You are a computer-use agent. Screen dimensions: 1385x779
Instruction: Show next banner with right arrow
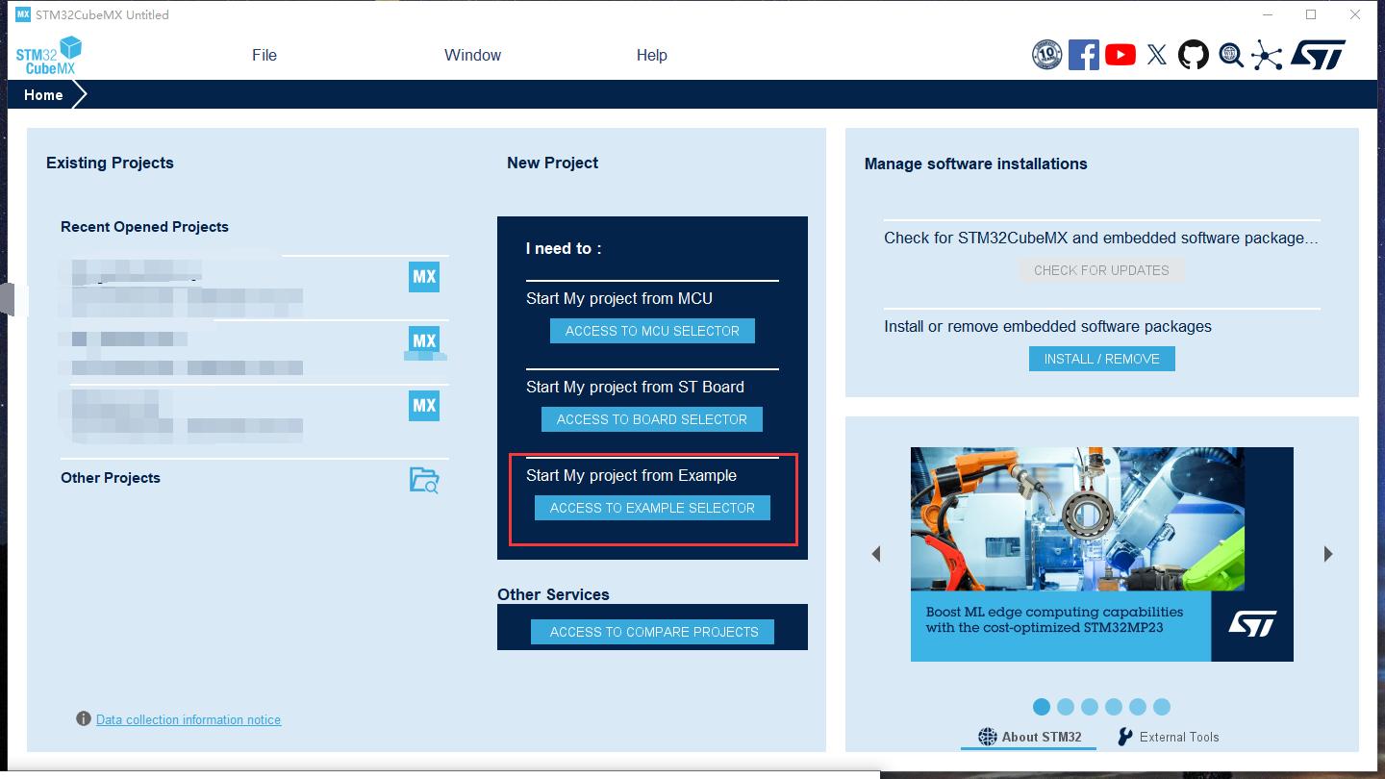pos(1328,554)
